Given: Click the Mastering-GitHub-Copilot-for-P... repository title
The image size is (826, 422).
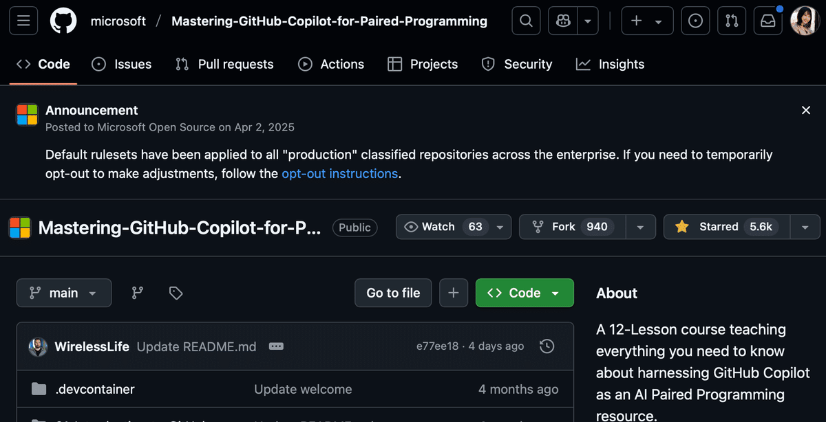Looking at the screenshot, I should [180, 227].
